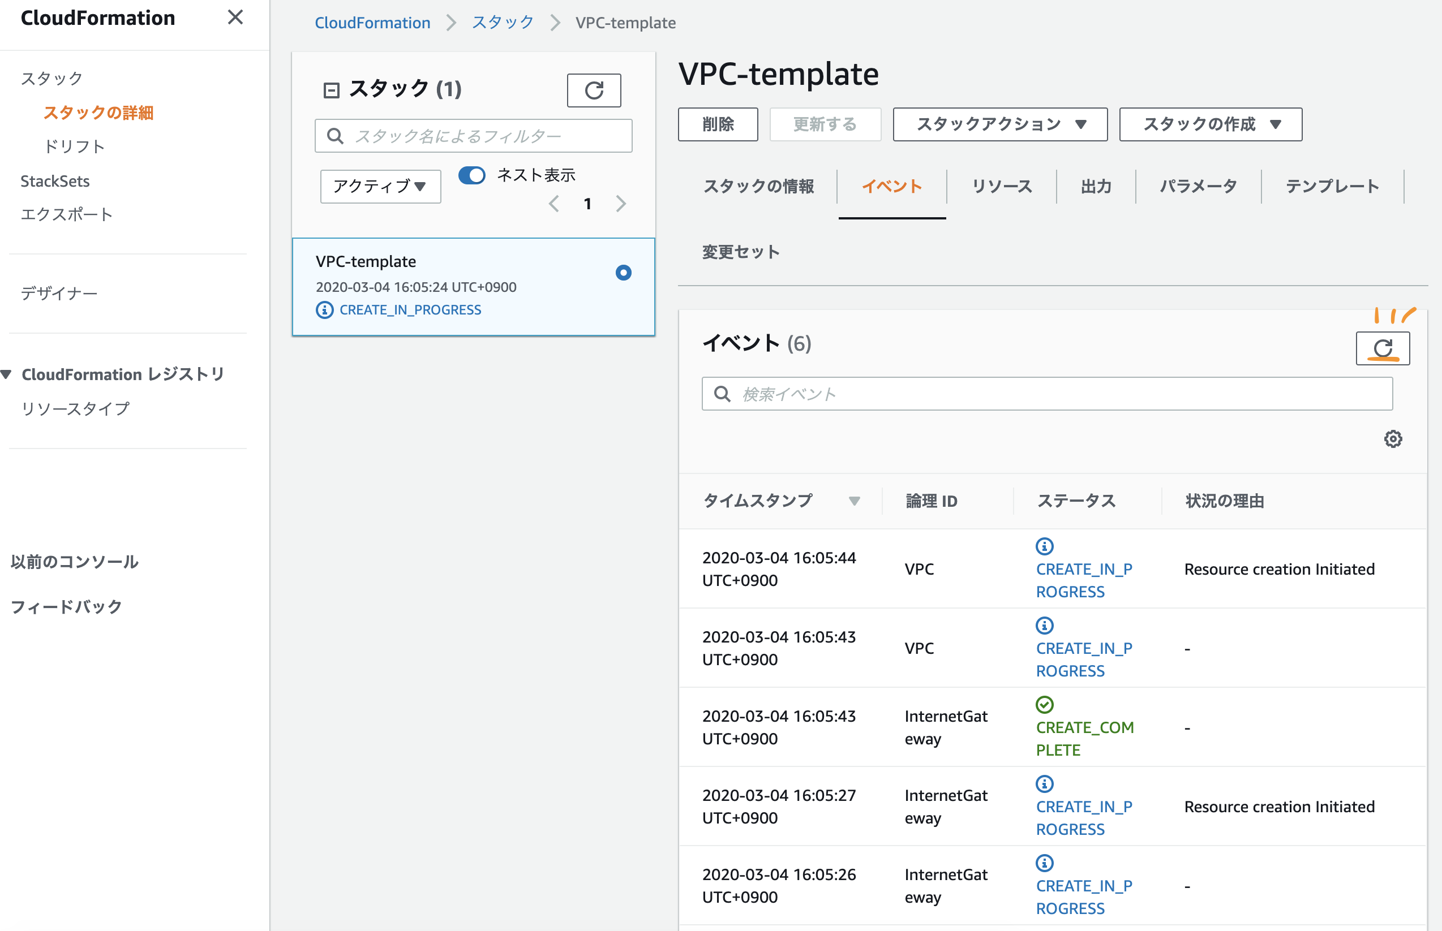Open the create stack dropdown
This screenshot has width=1442, height=931.
pos(1211,124)
